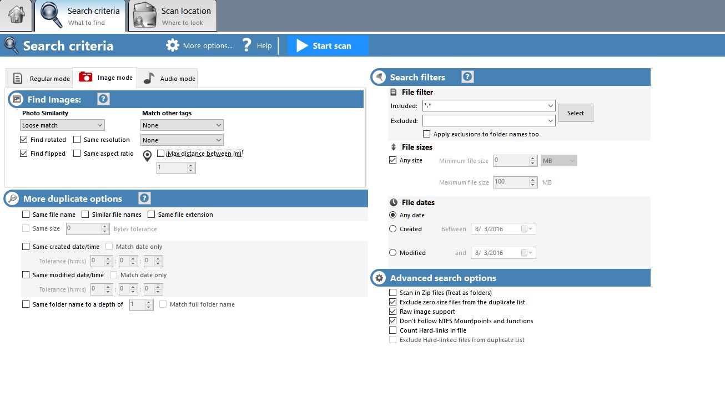Open the More options gear icon

click(x=173, y=45)
